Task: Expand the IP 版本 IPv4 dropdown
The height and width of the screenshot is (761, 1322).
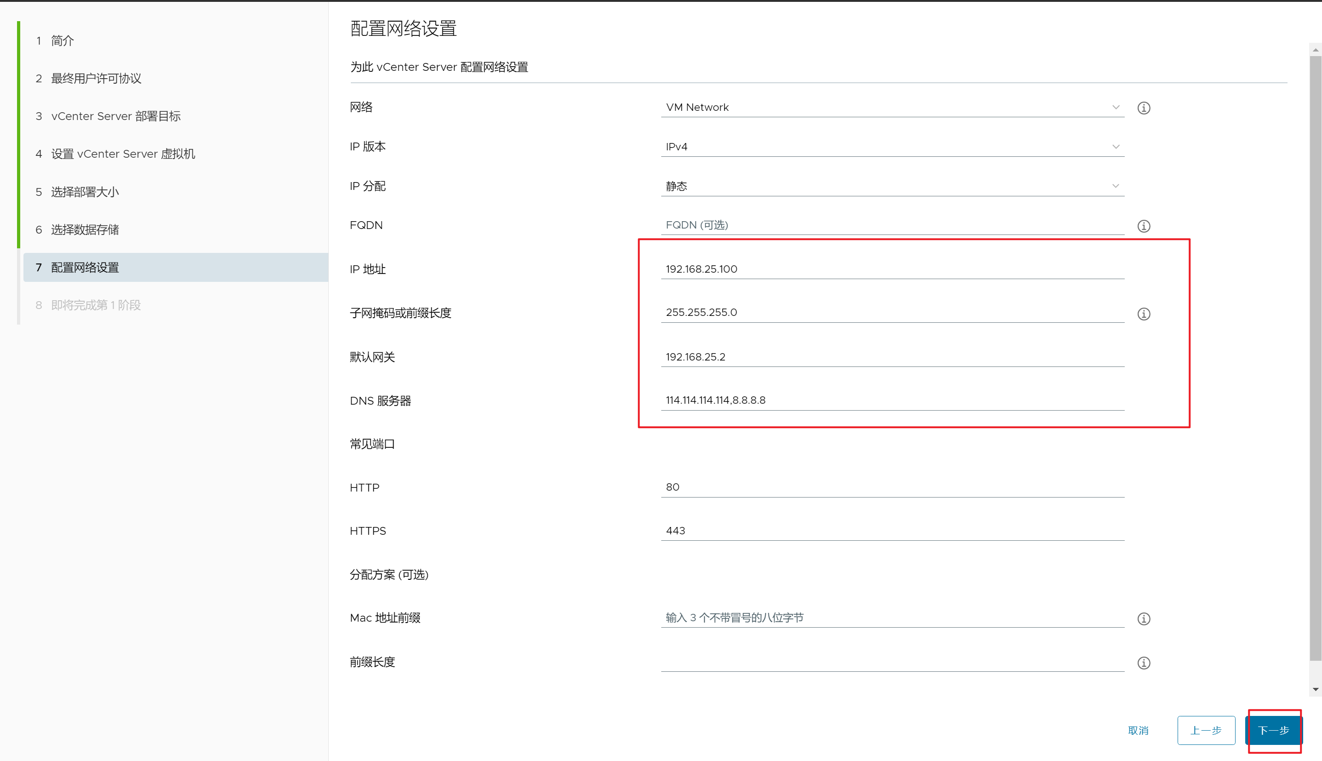Action: pyautogui.click(x=892, y=147)
